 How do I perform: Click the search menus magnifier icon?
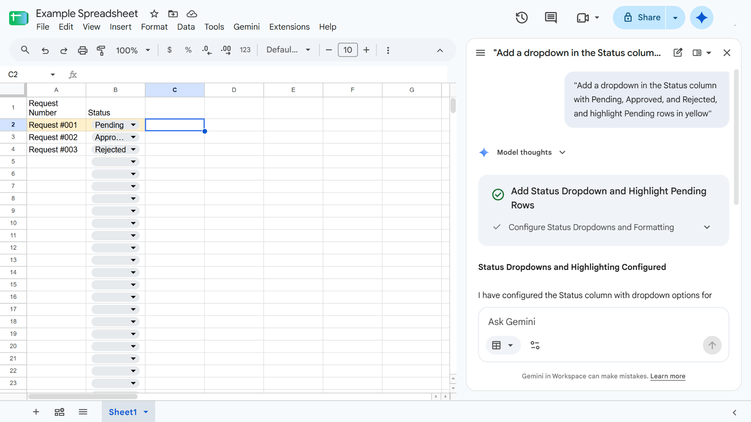(25, 50)
